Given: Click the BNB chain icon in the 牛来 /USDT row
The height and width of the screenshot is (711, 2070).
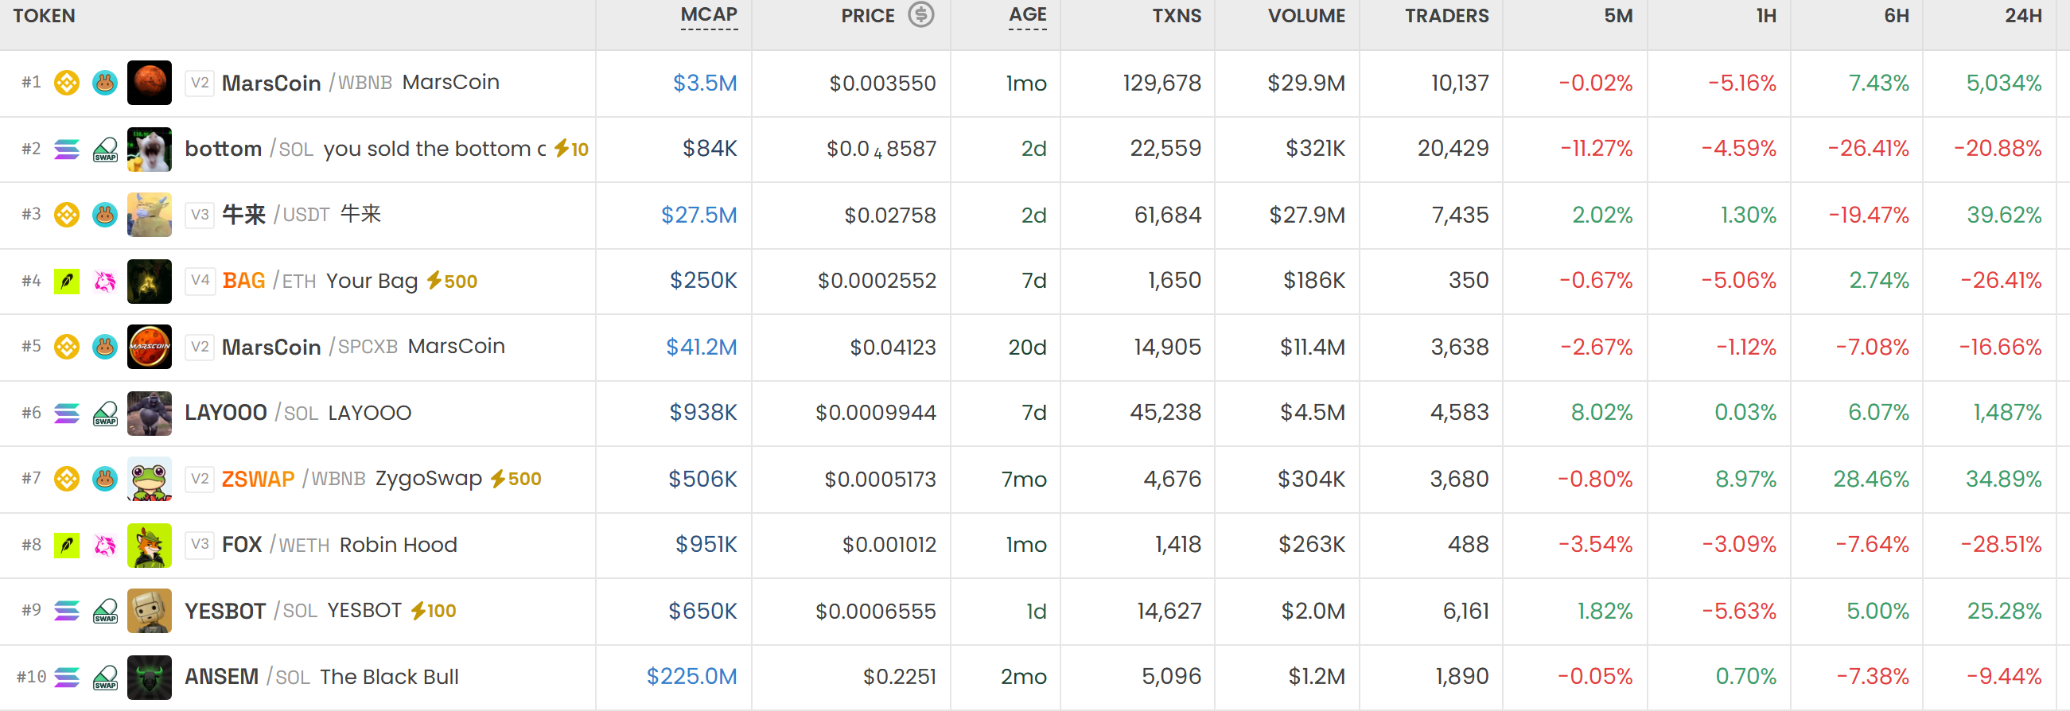Looking at the screenshot, I should [x=67, y=215].
